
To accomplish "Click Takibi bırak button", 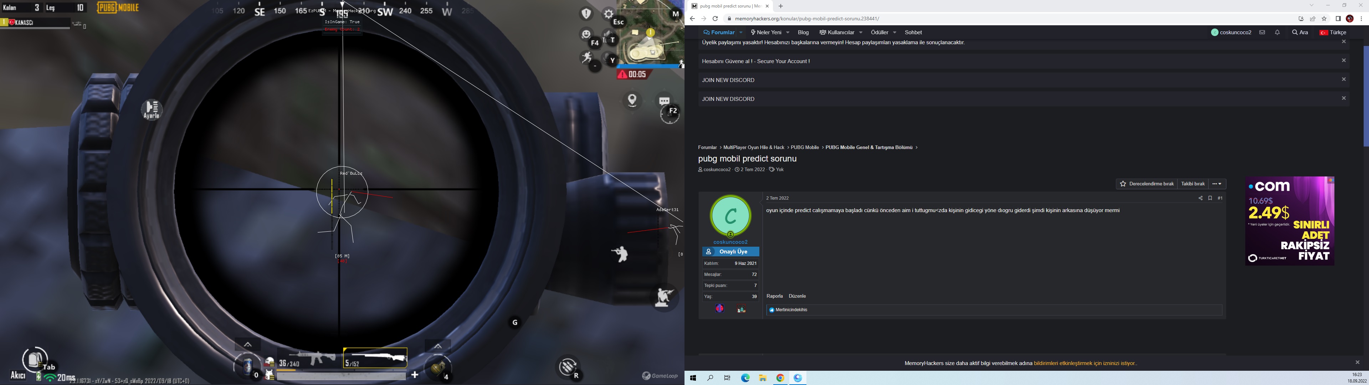I will tap(1193, 184).
